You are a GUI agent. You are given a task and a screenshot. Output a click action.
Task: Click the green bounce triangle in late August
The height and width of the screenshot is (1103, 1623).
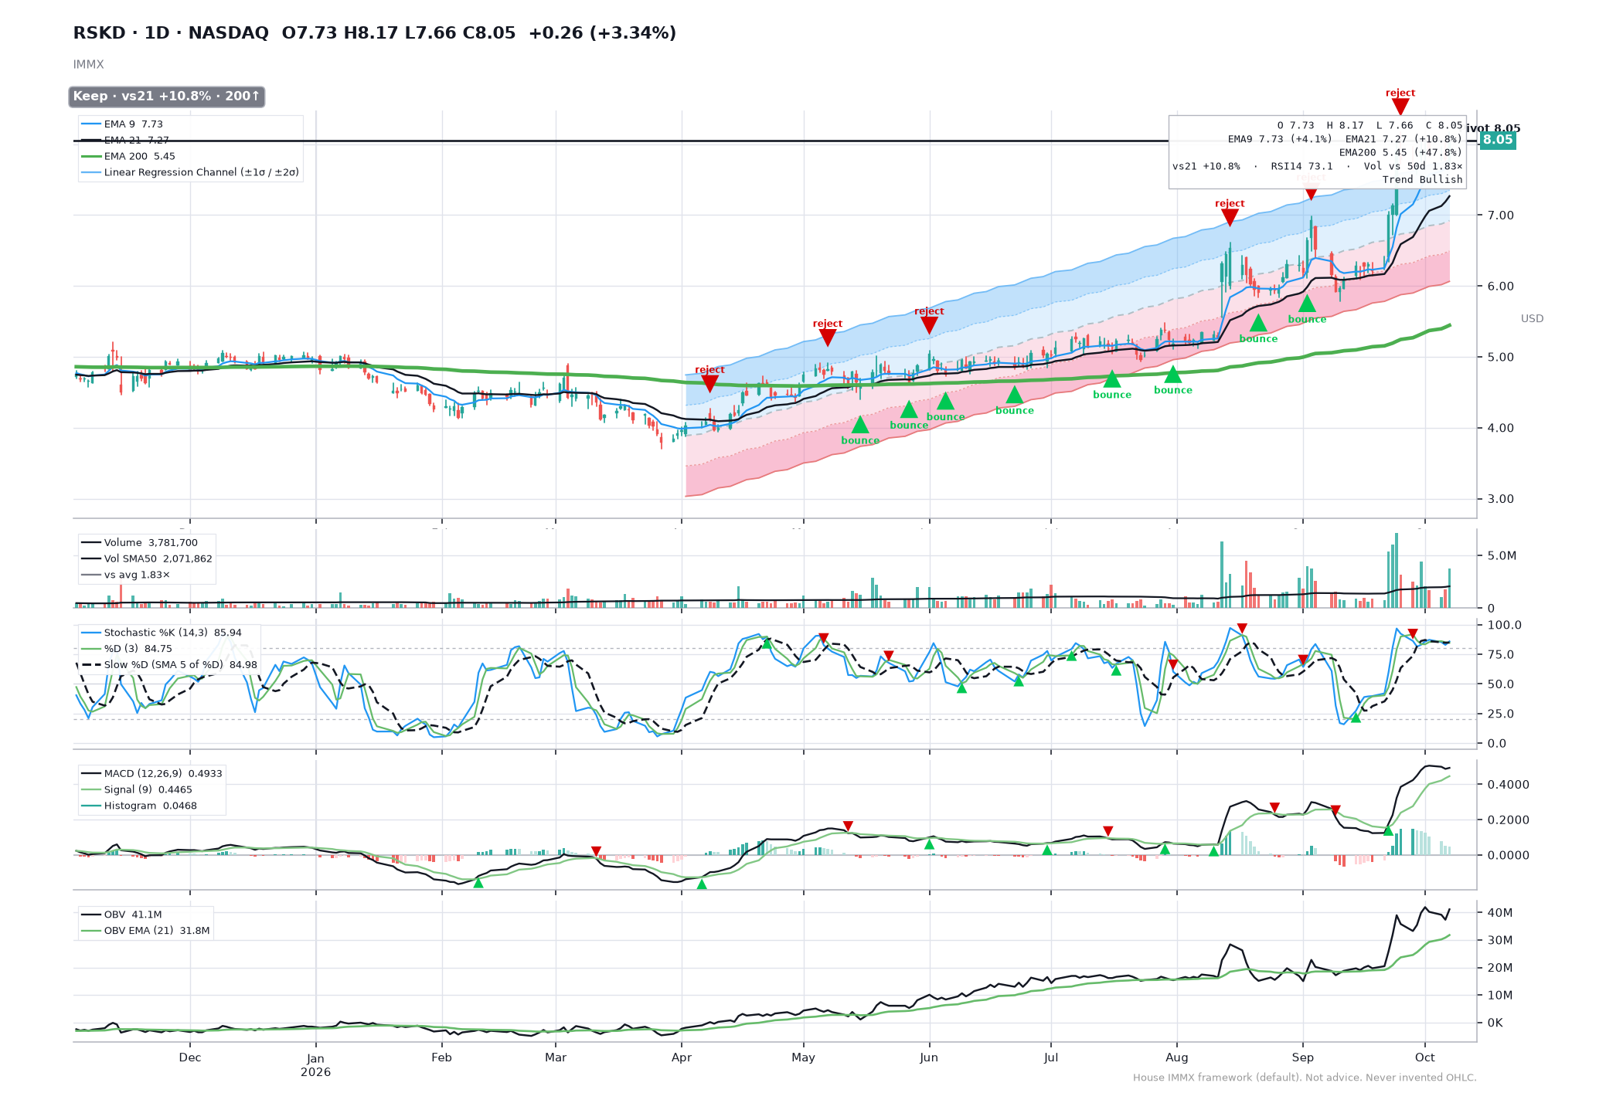[x=1258, y=323]
